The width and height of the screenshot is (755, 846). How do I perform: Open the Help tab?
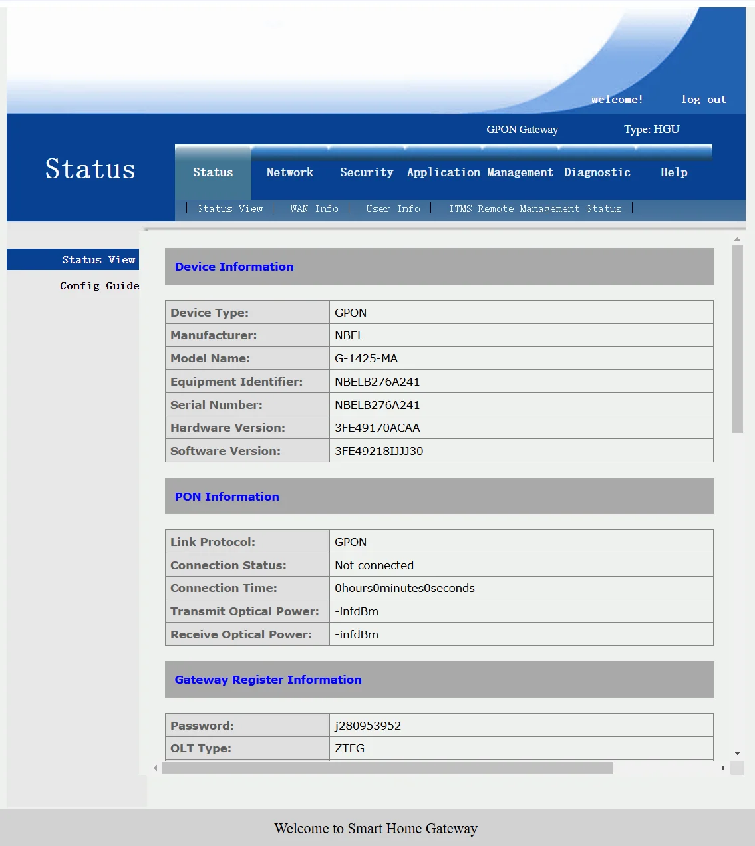click(673, 172)
